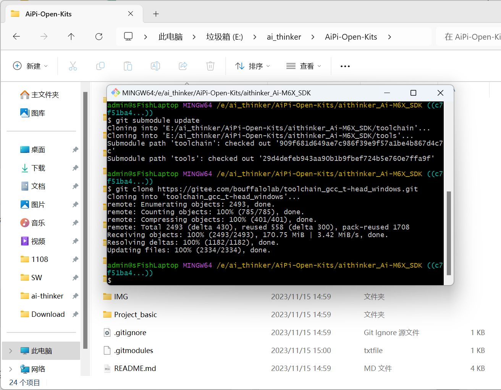This screenshot has height=390, width=501.
Task: Click the search box 在 AiPi-Open-Ki
Action: click(x=469, y=37)
